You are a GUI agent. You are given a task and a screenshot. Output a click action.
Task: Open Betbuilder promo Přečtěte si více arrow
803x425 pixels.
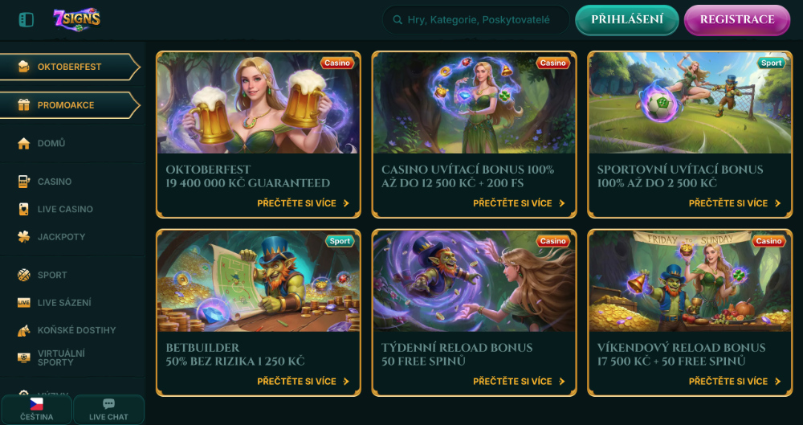point(346,382)
